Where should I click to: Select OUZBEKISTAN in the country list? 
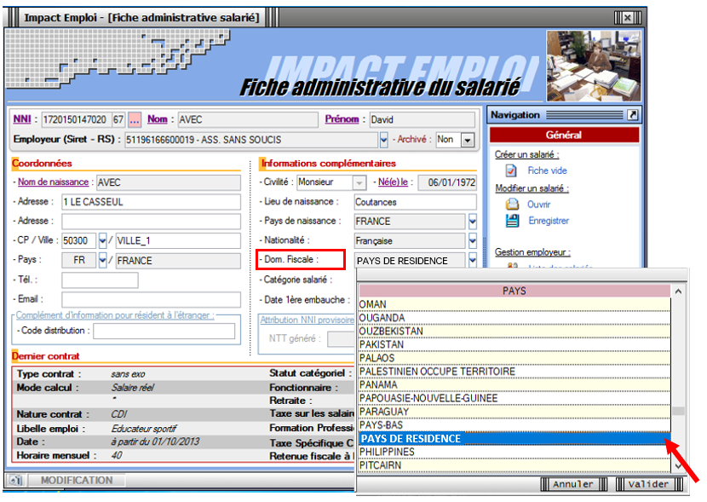[514, 331]
